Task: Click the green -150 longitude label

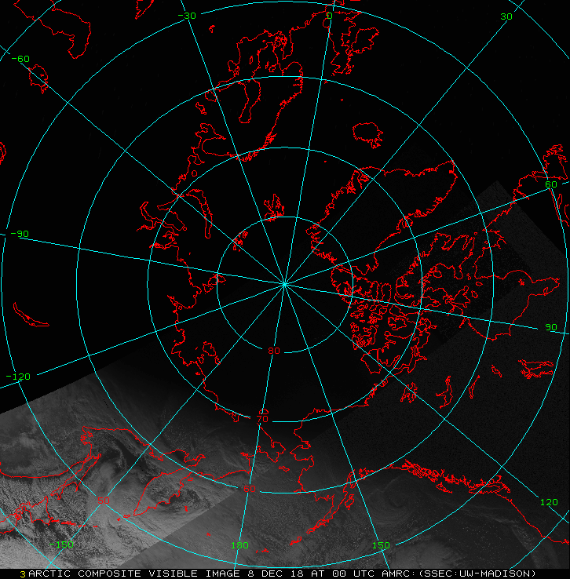Action: click(x=61, y=544)
